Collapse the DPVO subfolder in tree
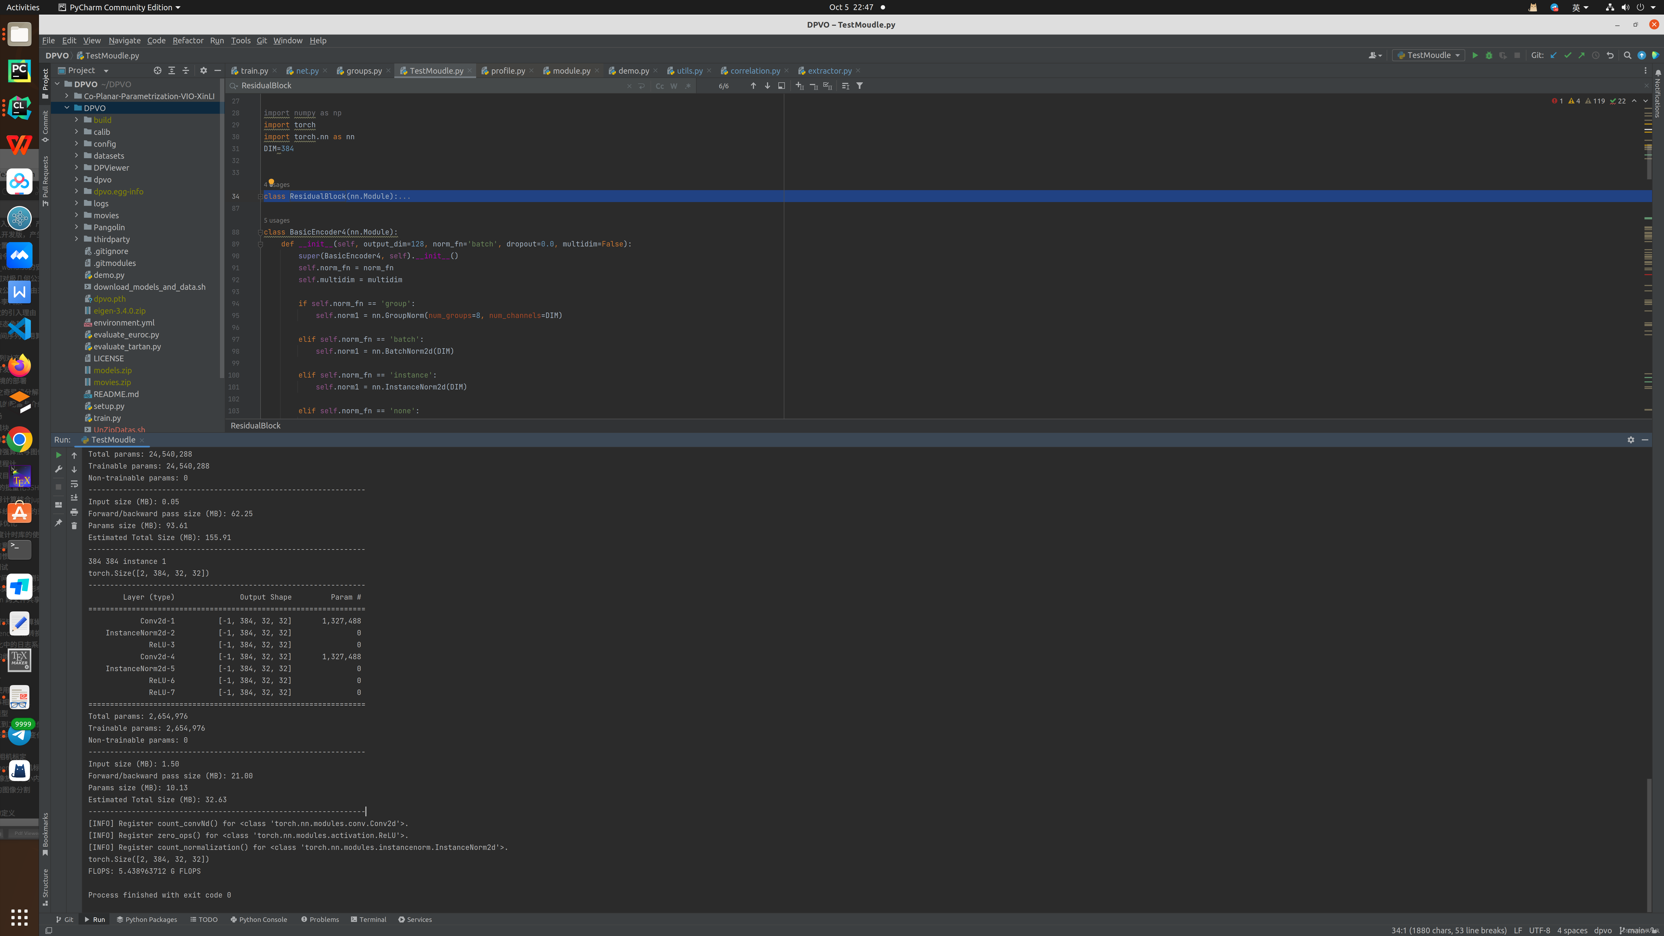1664x936 pixels. pyautogui.click(x=67, y=108)
